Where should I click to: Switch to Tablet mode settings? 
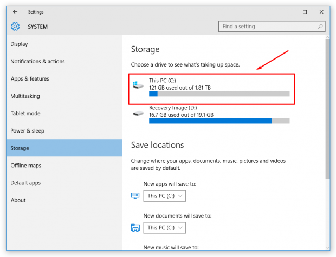pyautogui.click(x=25, y=114)
